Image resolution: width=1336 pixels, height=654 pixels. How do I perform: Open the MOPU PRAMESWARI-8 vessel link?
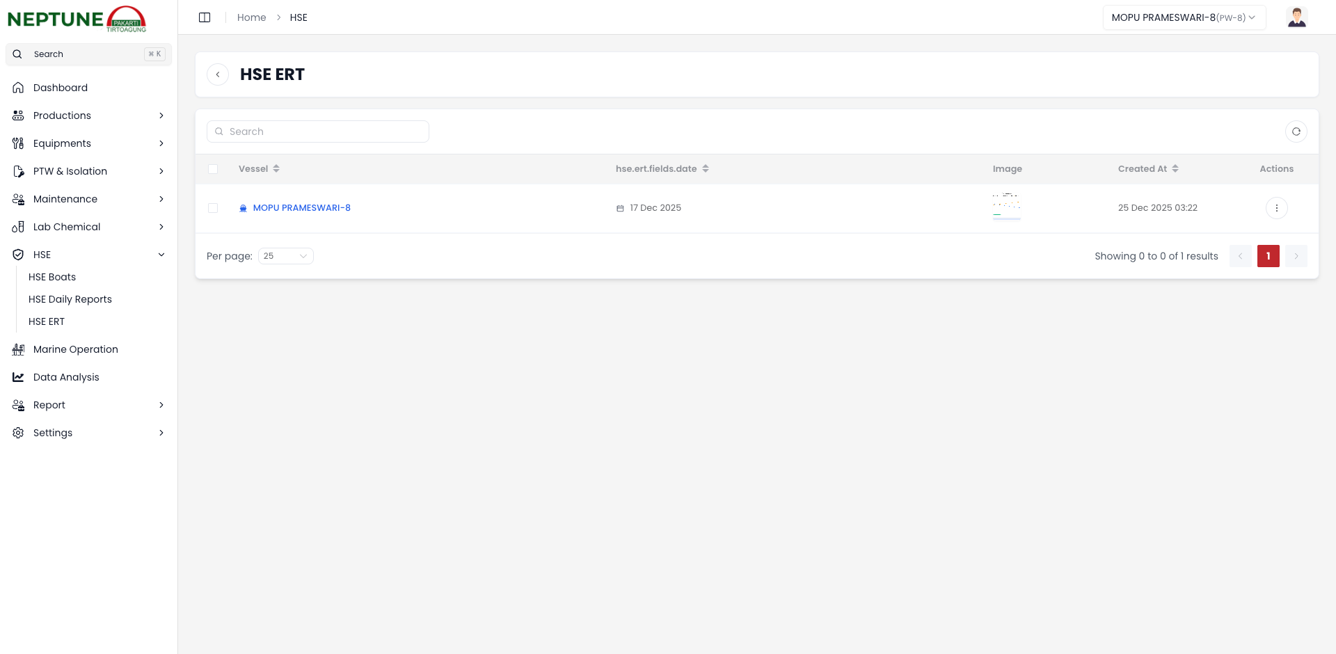click(301, 208)
